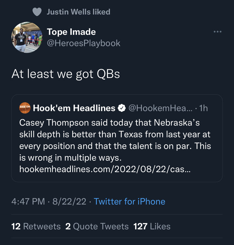Show the 127 Likes list
234x245 pixels.
pos(152,226)
